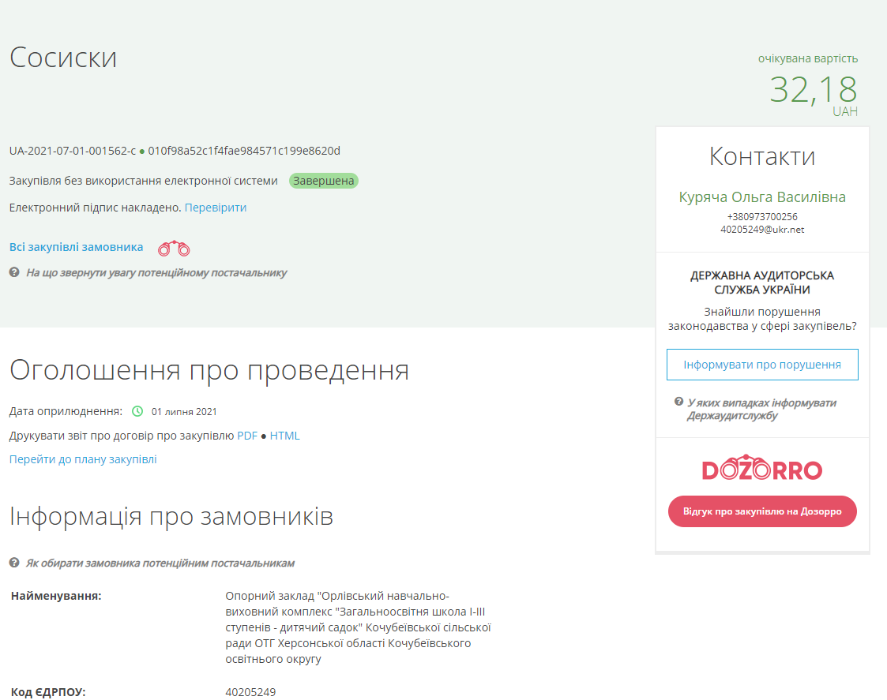Screen dimensions: 887x700
Task: Open the contract report as PDF
Action: pyautogui.click(x=247, y=436)
